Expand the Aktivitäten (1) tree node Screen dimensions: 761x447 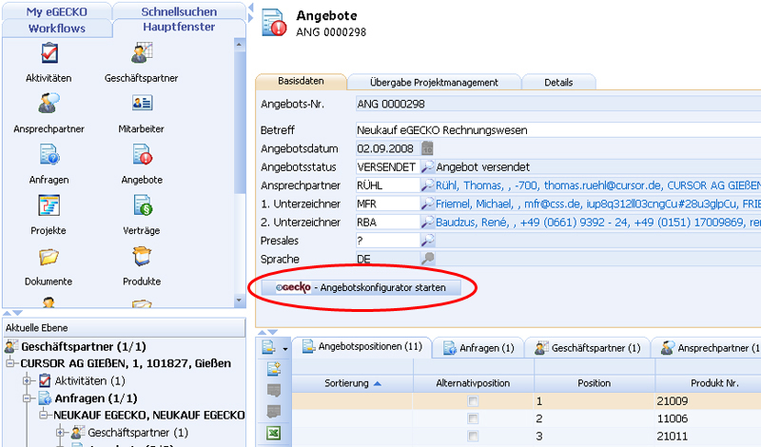pyautogui.click(x=28, y=380)
